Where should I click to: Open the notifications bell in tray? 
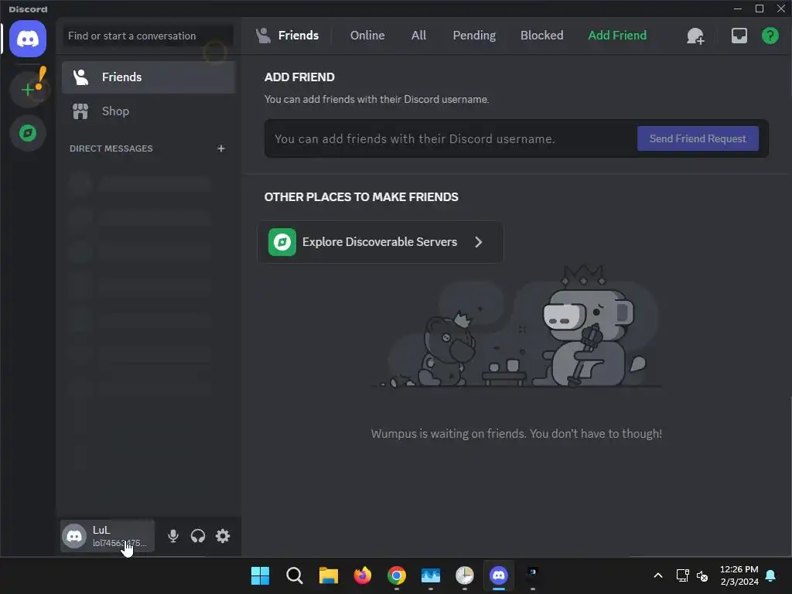[770, 575]
